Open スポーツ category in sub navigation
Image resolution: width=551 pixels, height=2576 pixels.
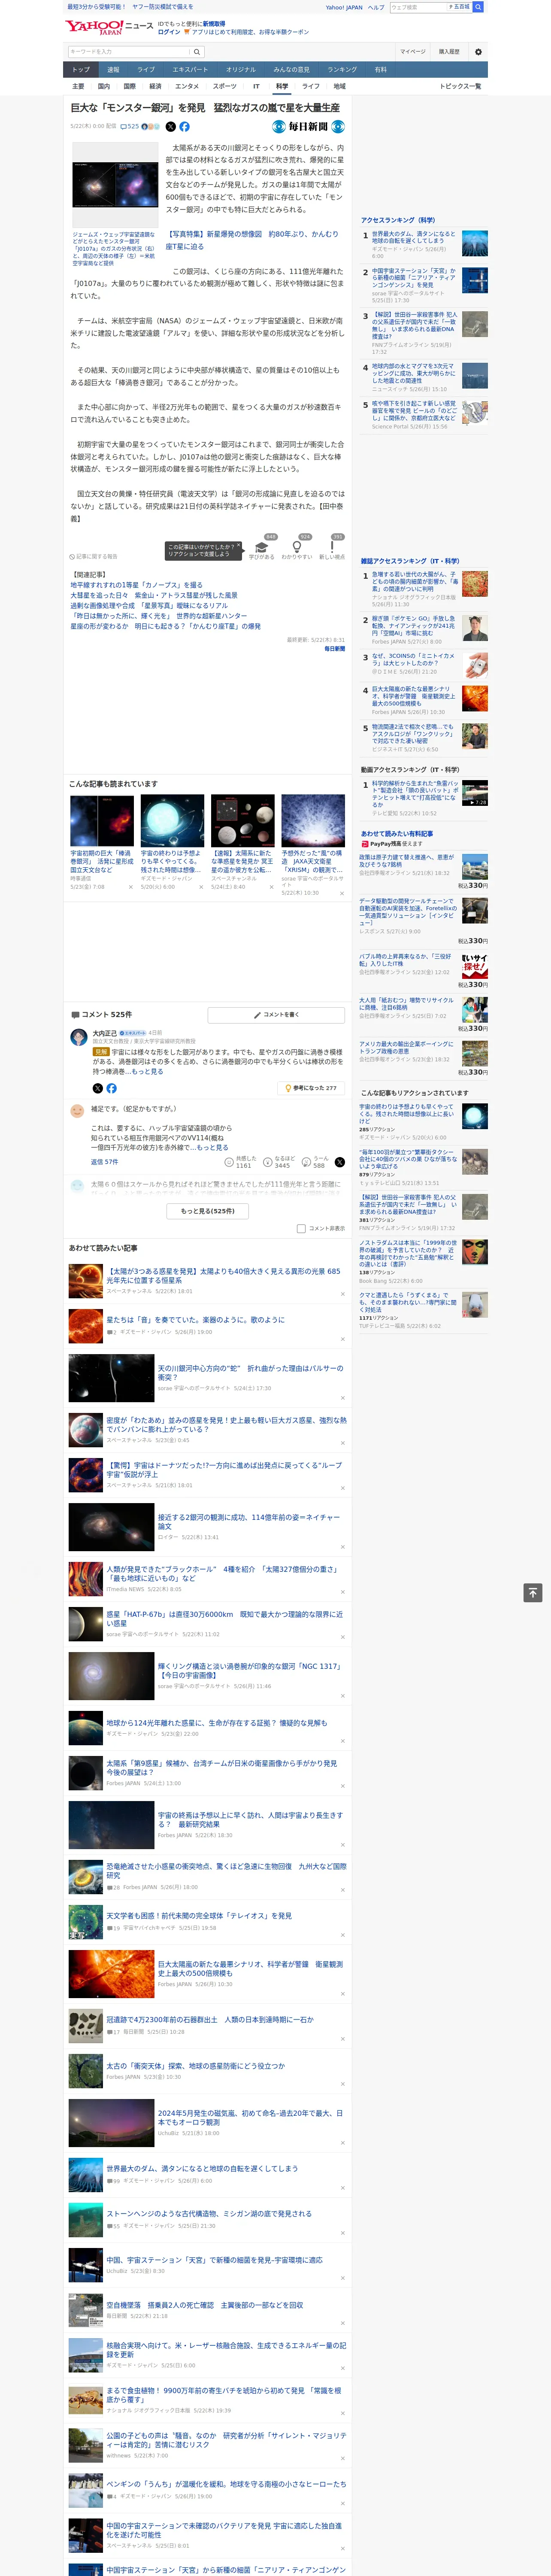tap(225, 86)
